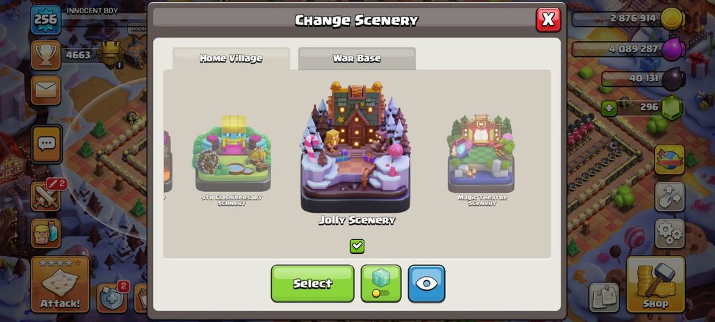Close the Change Scenery dialog
Screen dimensions: 715x322
click(x=548, y=19)
